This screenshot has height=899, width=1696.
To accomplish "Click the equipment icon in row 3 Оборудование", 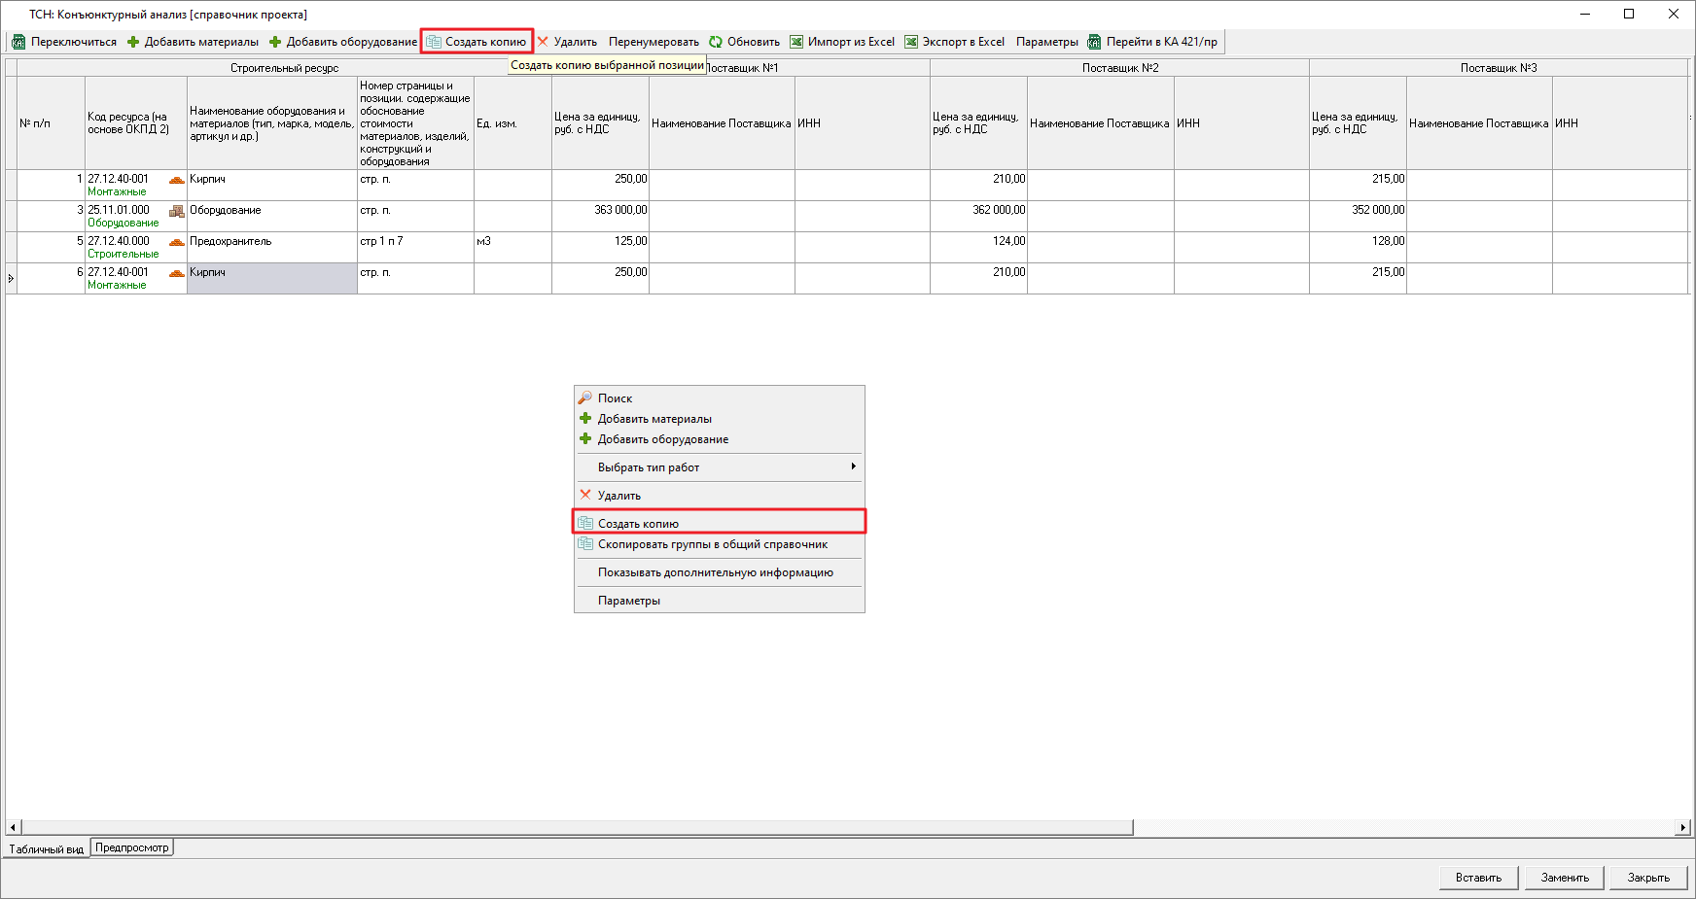I will click(x=176, y=211).
